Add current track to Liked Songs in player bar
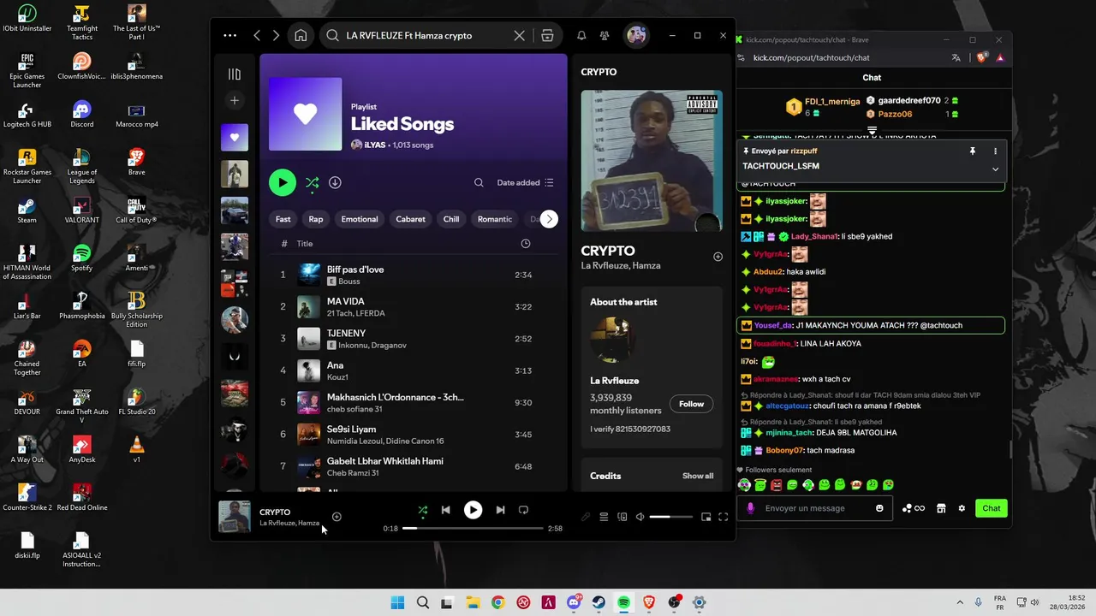Screen dimensions: 1096x616 pyautogui.click(x=337, y=517)
